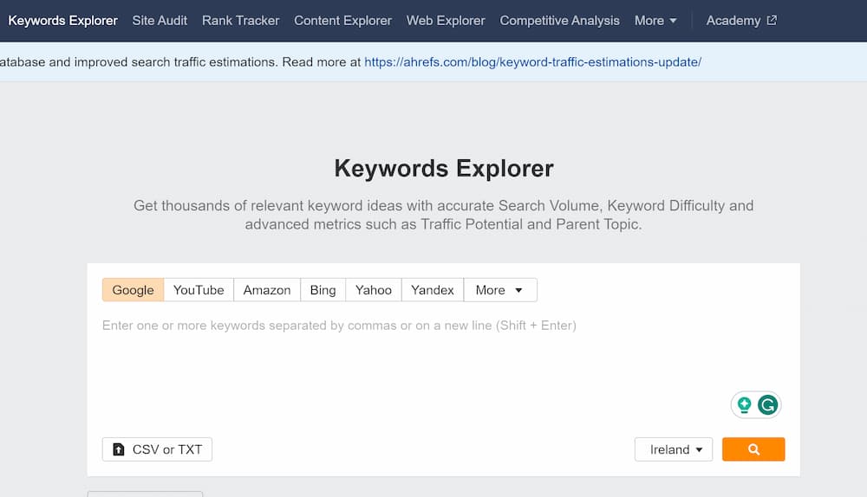Image resolution: width=867 pixels, height=497 pixels.
Task: Click the teal lightbulb extension icon
Action: point(744,404)
